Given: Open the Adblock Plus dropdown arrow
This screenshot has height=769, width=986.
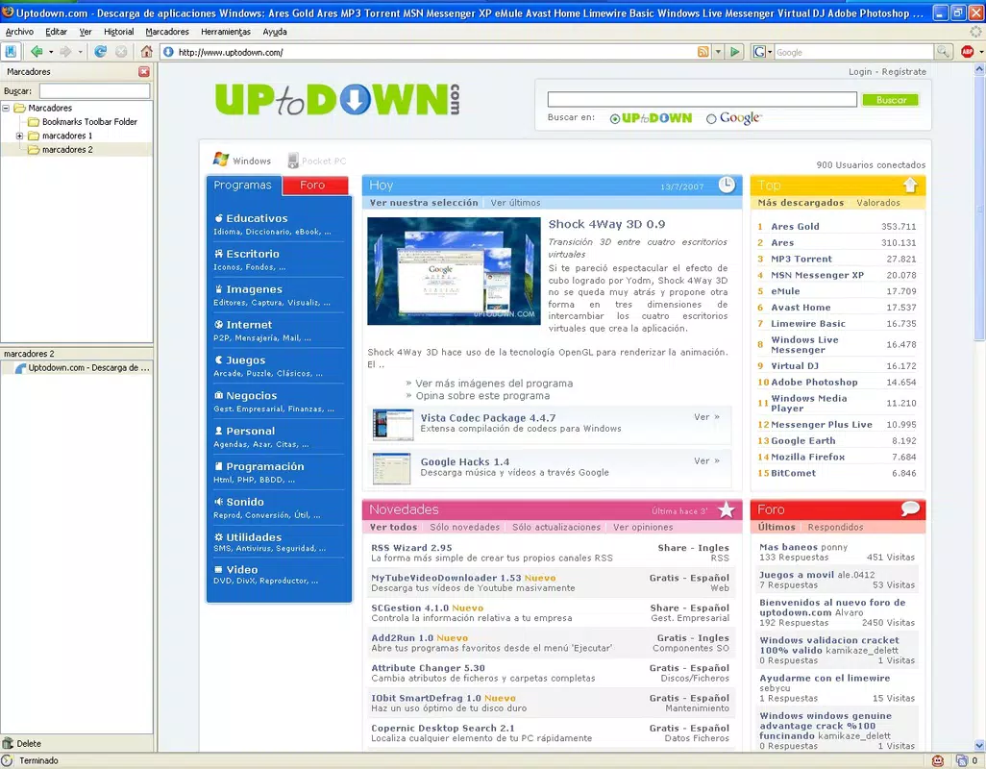Looking at the screenshot, I should [980, 52].
